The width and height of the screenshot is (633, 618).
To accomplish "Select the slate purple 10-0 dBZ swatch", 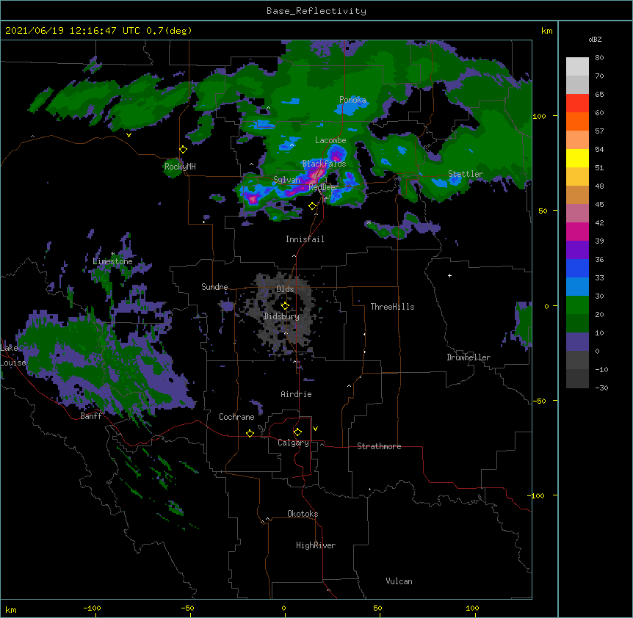I will (x=577, y=342).
